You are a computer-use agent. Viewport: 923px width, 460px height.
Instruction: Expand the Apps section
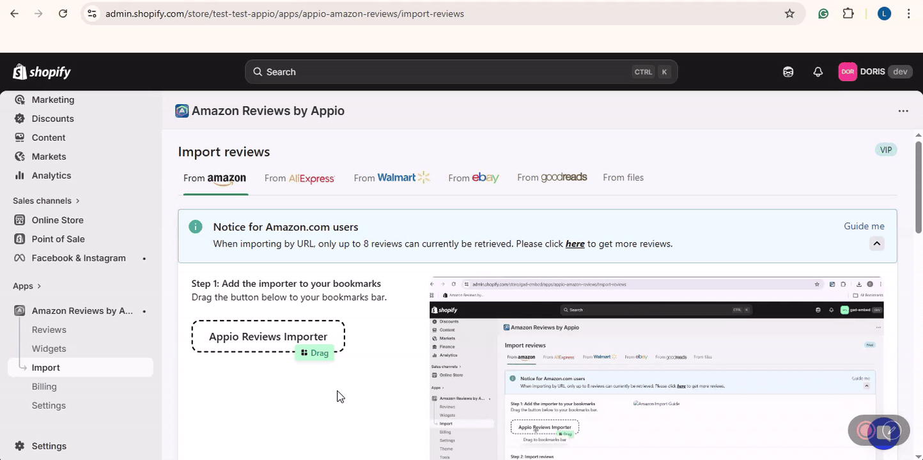pos(27,286)
